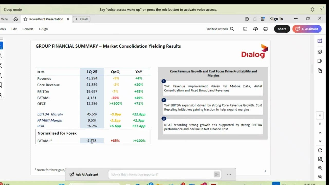
Task: Jump to the next page with down chevron
Action: click(319, 141)
